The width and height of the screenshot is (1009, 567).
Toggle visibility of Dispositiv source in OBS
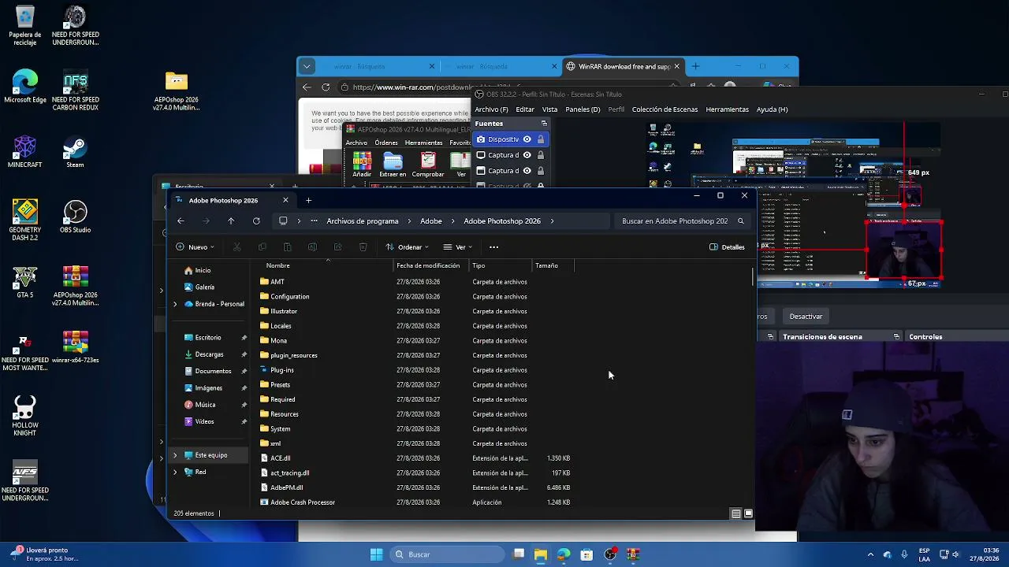[527, 139]
